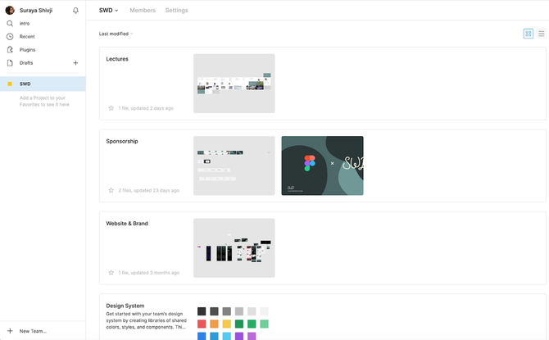Screen dimensions: 549x340
Task: Star the Lectures project
Action: [111, 108]
